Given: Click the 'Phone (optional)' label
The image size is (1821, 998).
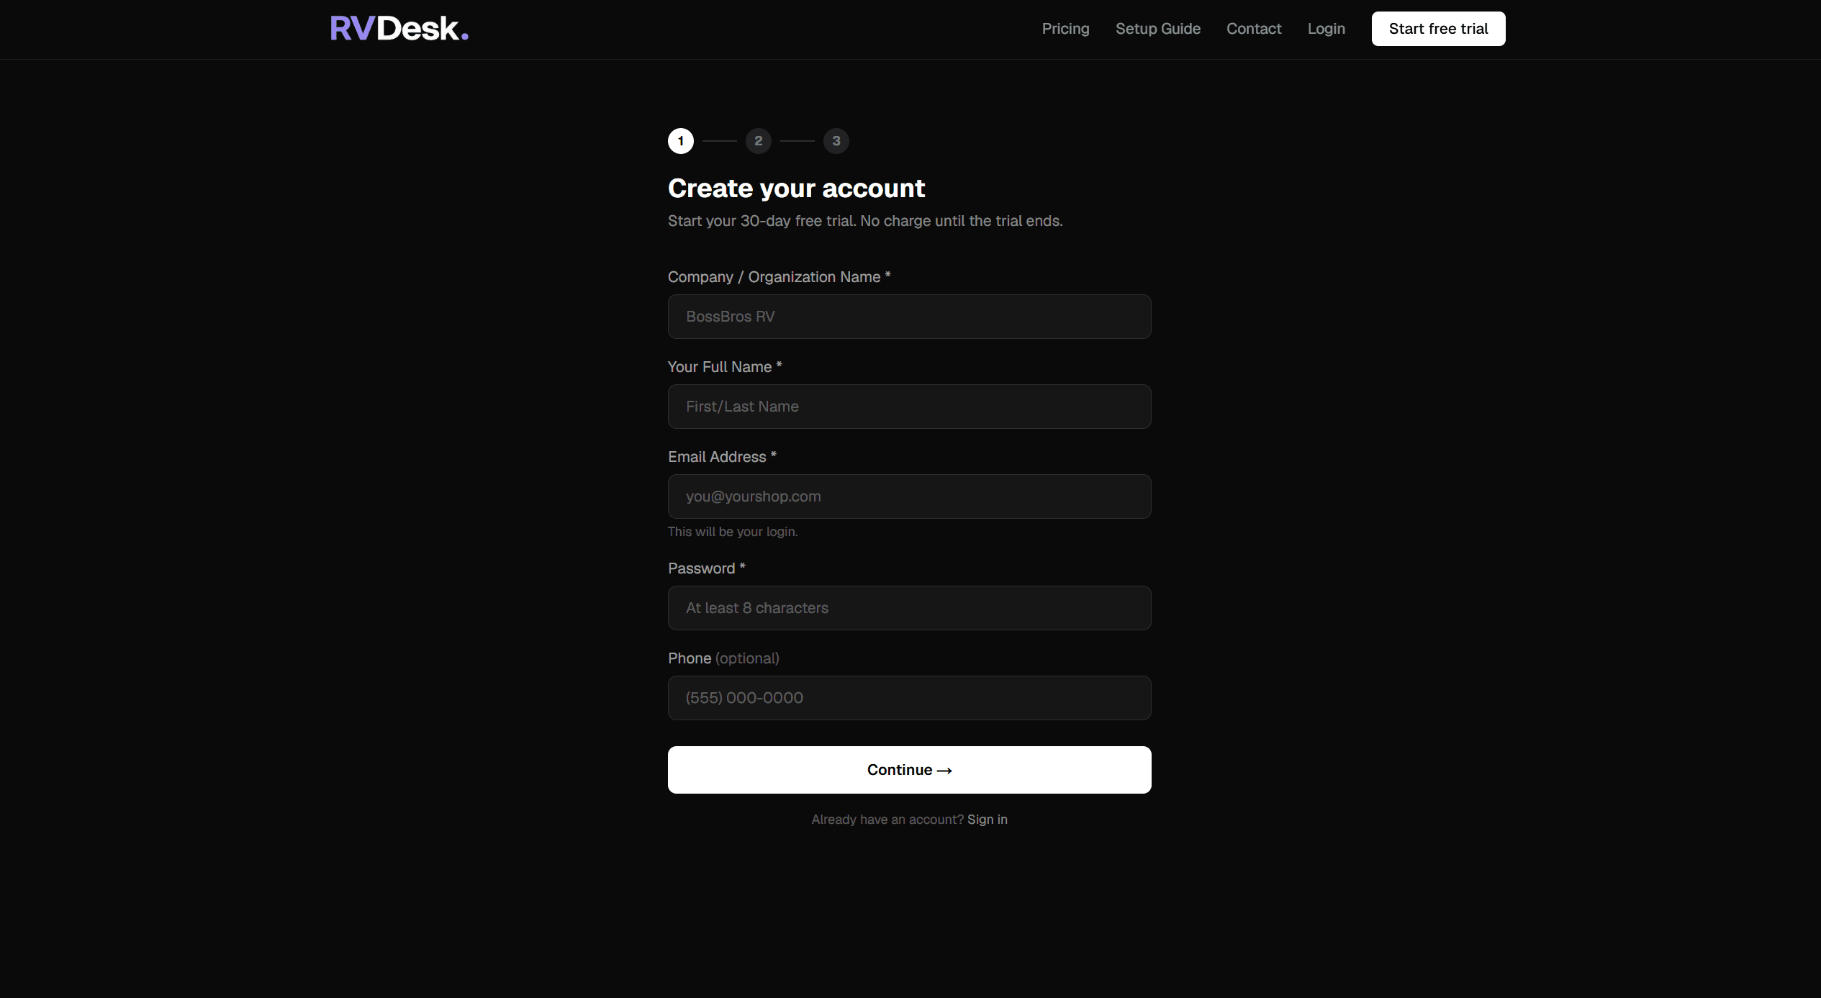Looking at the screenshot, I should (x=723, y=658).
